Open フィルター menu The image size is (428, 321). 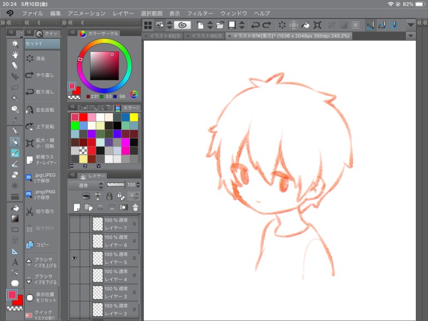(x=200, y=13)
